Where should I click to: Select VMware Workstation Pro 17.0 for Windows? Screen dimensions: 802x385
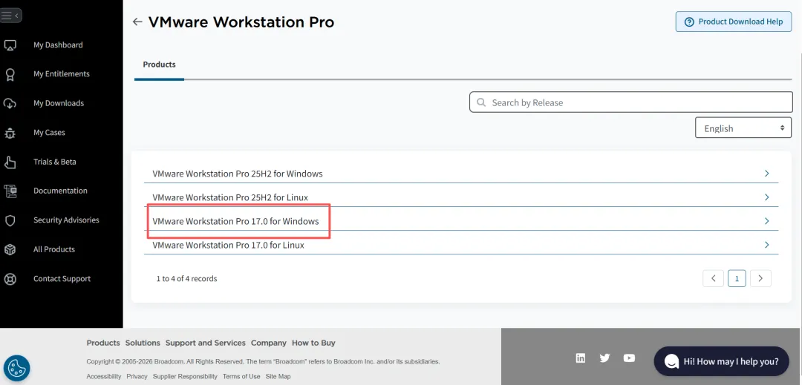235,221
